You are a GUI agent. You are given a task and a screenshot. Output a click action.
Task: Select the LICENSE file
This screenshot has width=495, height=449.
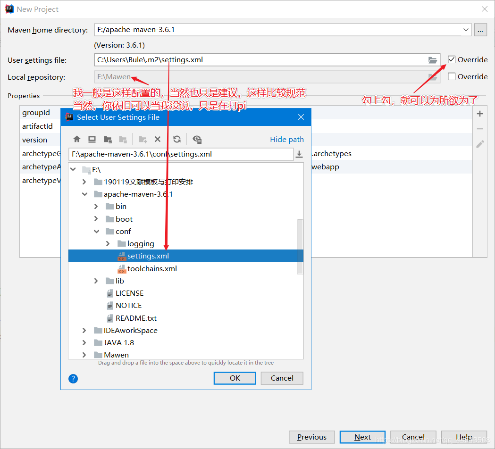(x=129, y=293)
